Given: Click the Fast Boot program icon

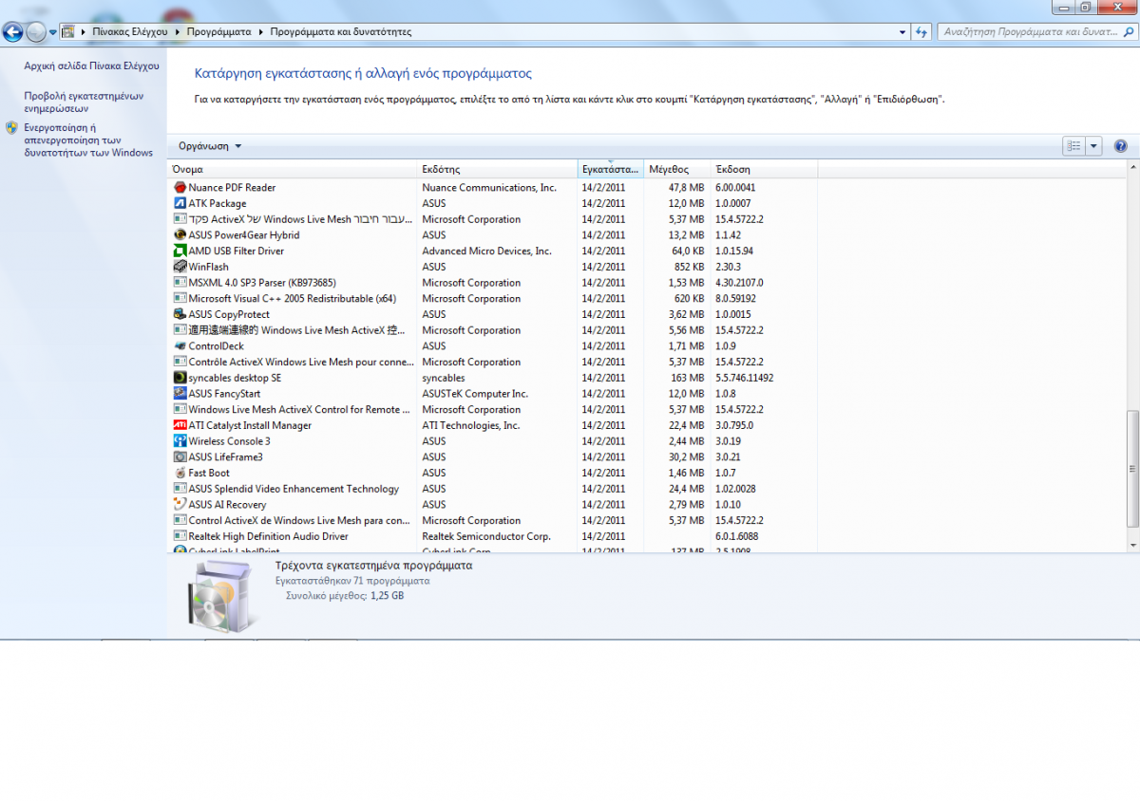Looking at the screenshot, I should coord(180,473).
